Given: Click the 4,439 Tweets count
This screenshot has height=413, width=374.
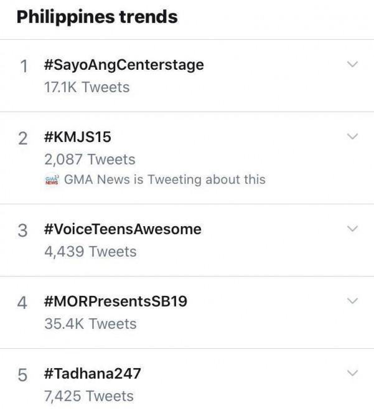Looking at the screenshot, I should (90, 252).
